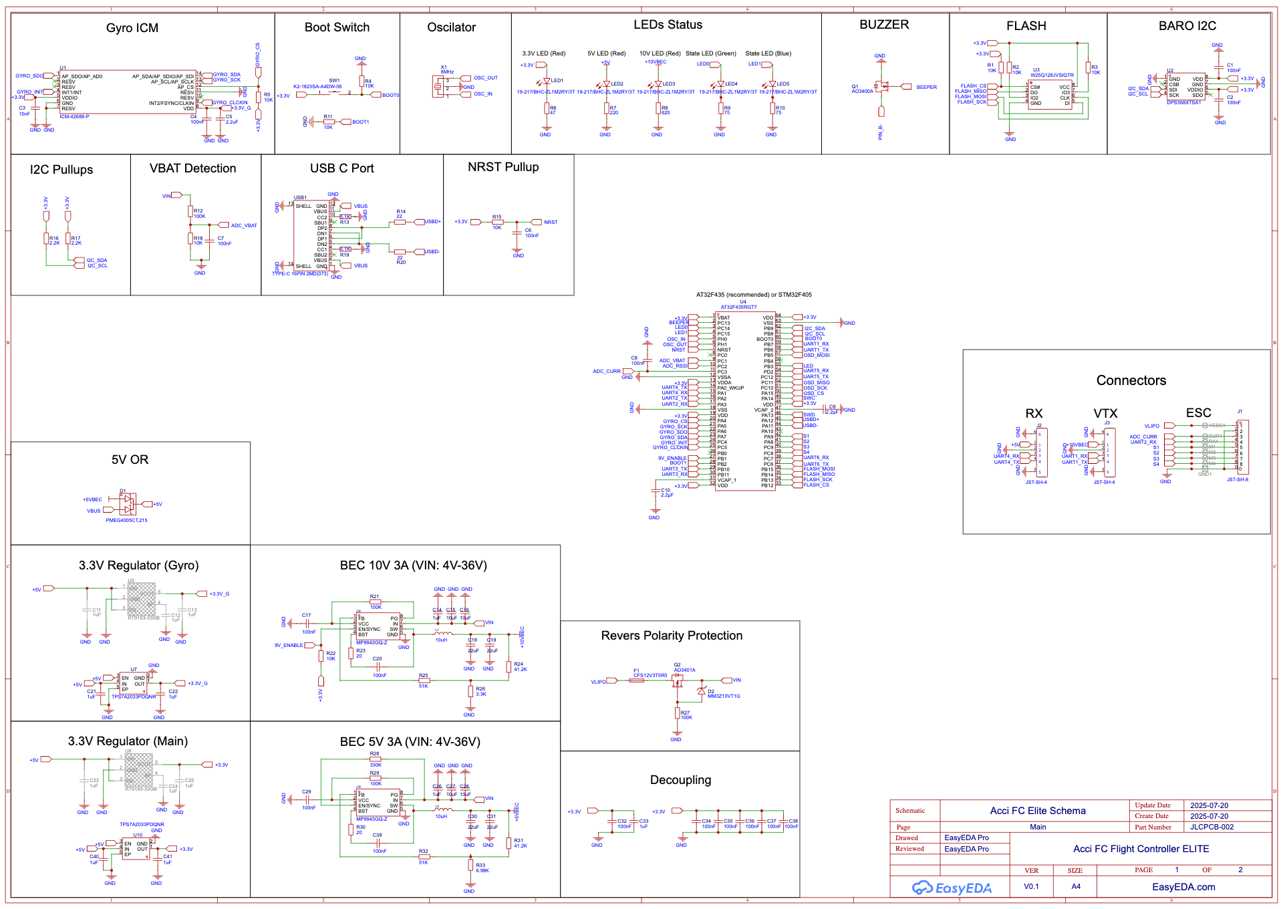
Task: Click the "VTX" connector heading
Action: tap(1105, 414)
